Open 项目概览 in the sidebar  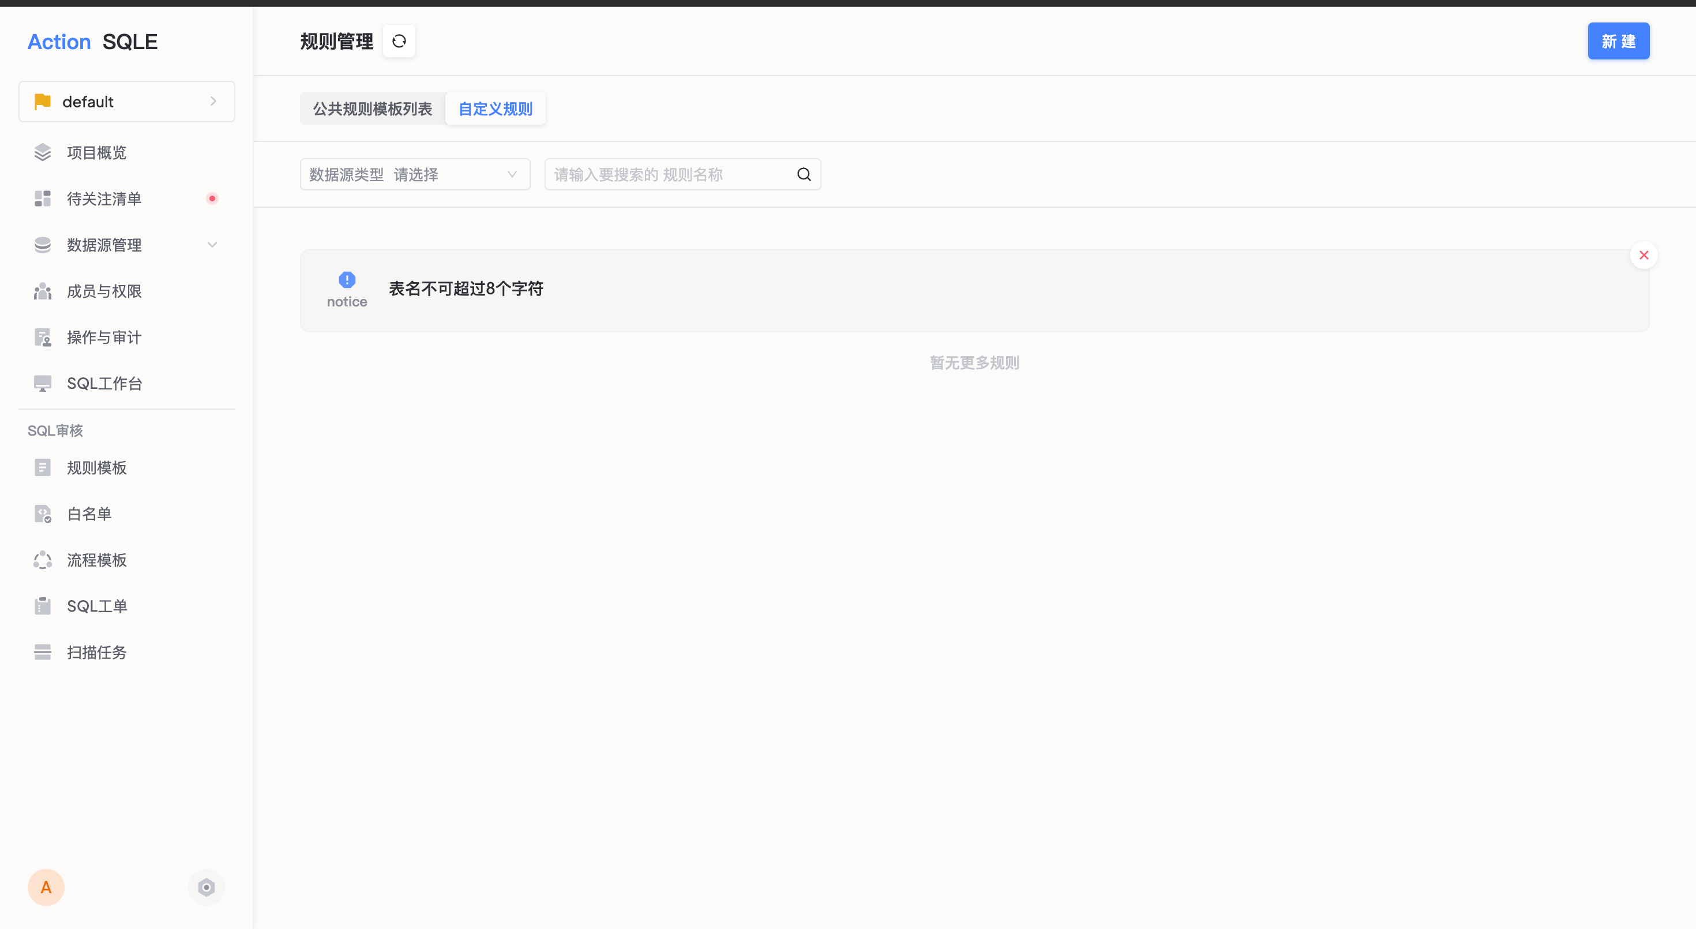pos(127,153)
